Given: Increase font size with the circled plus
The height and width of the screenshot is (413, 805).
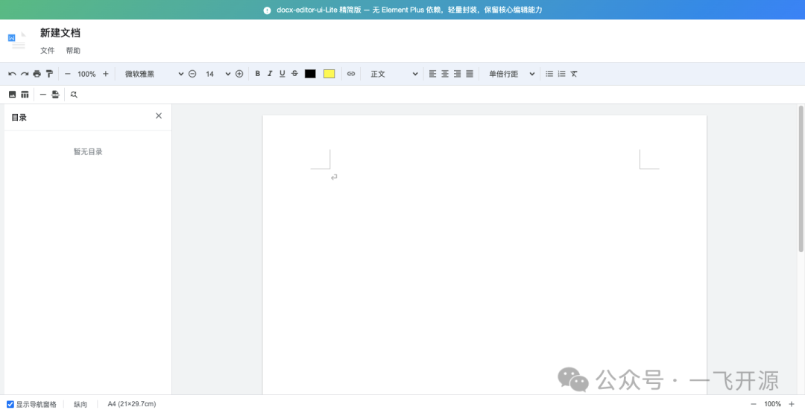Looking at the screenshot, I should tap(239, 74).
